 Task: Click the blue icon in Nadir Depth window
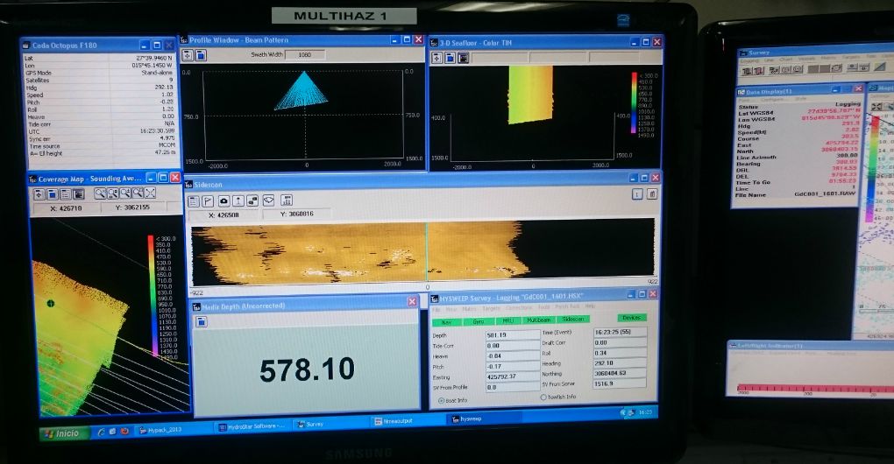201,321
